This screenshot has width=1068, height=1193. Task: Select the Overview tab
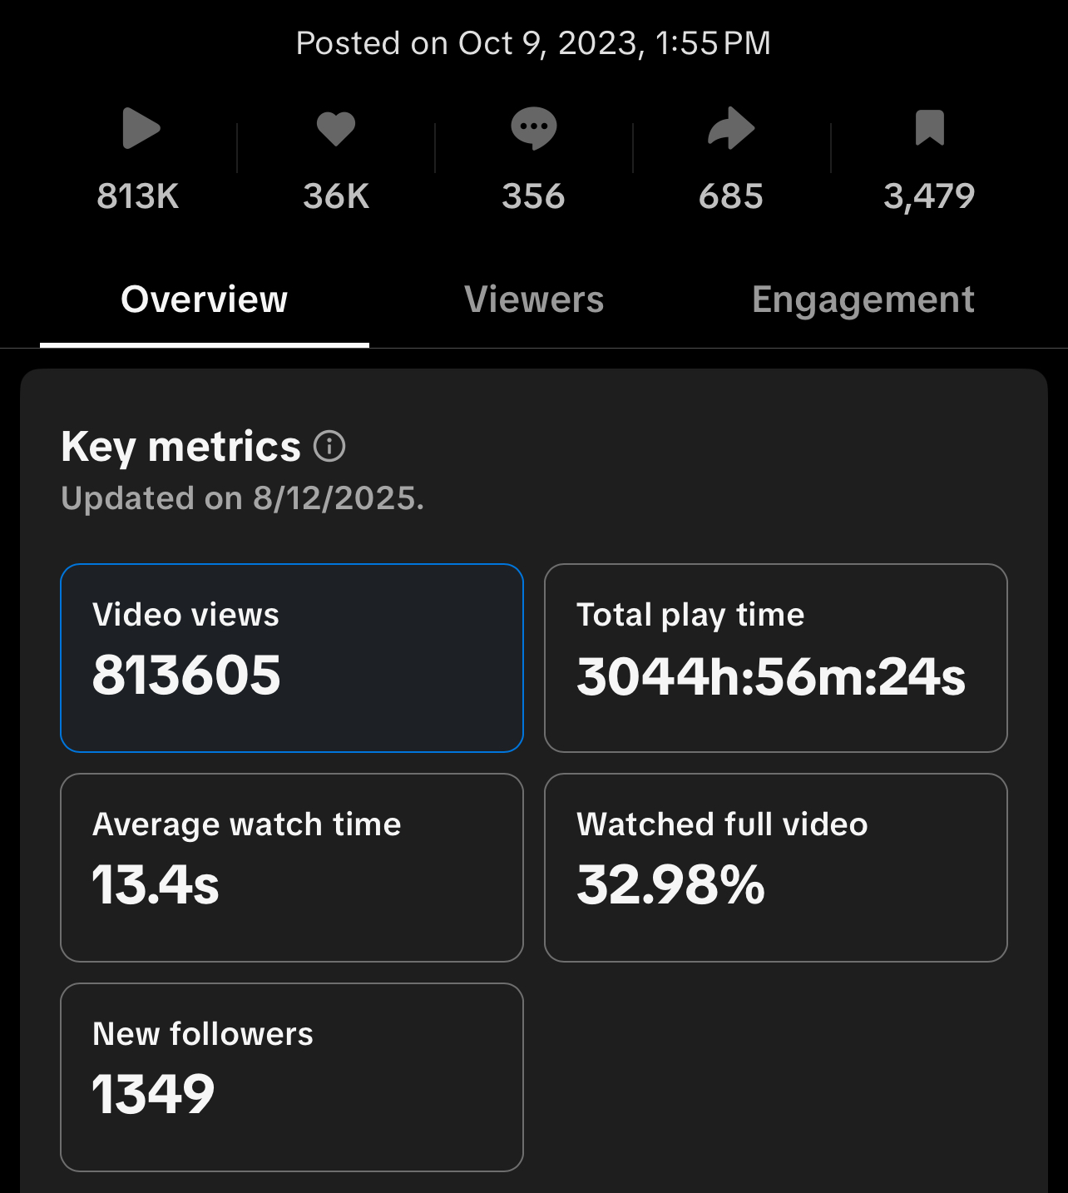coord(205,299)
